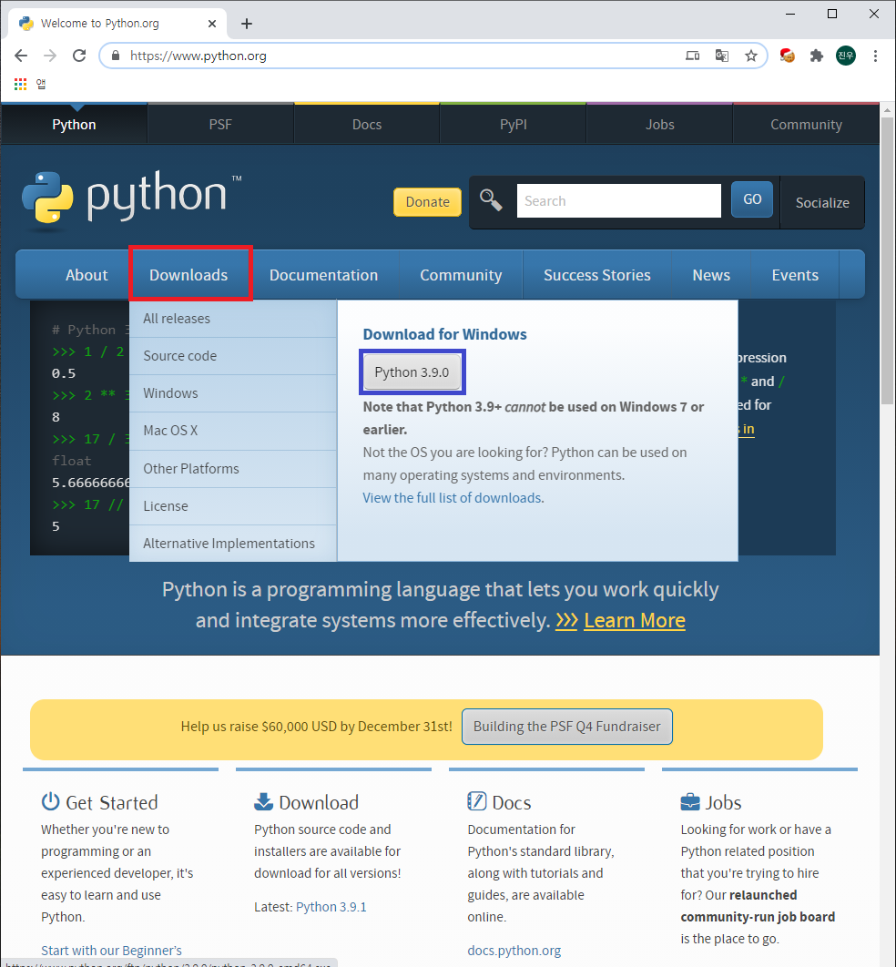This screenshot has width=896, height=967.
Task: Open the PyPI top tab
Action: [513, 125]
